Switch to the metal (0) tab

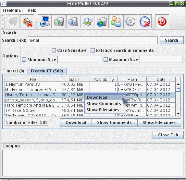tap(16, 71)
